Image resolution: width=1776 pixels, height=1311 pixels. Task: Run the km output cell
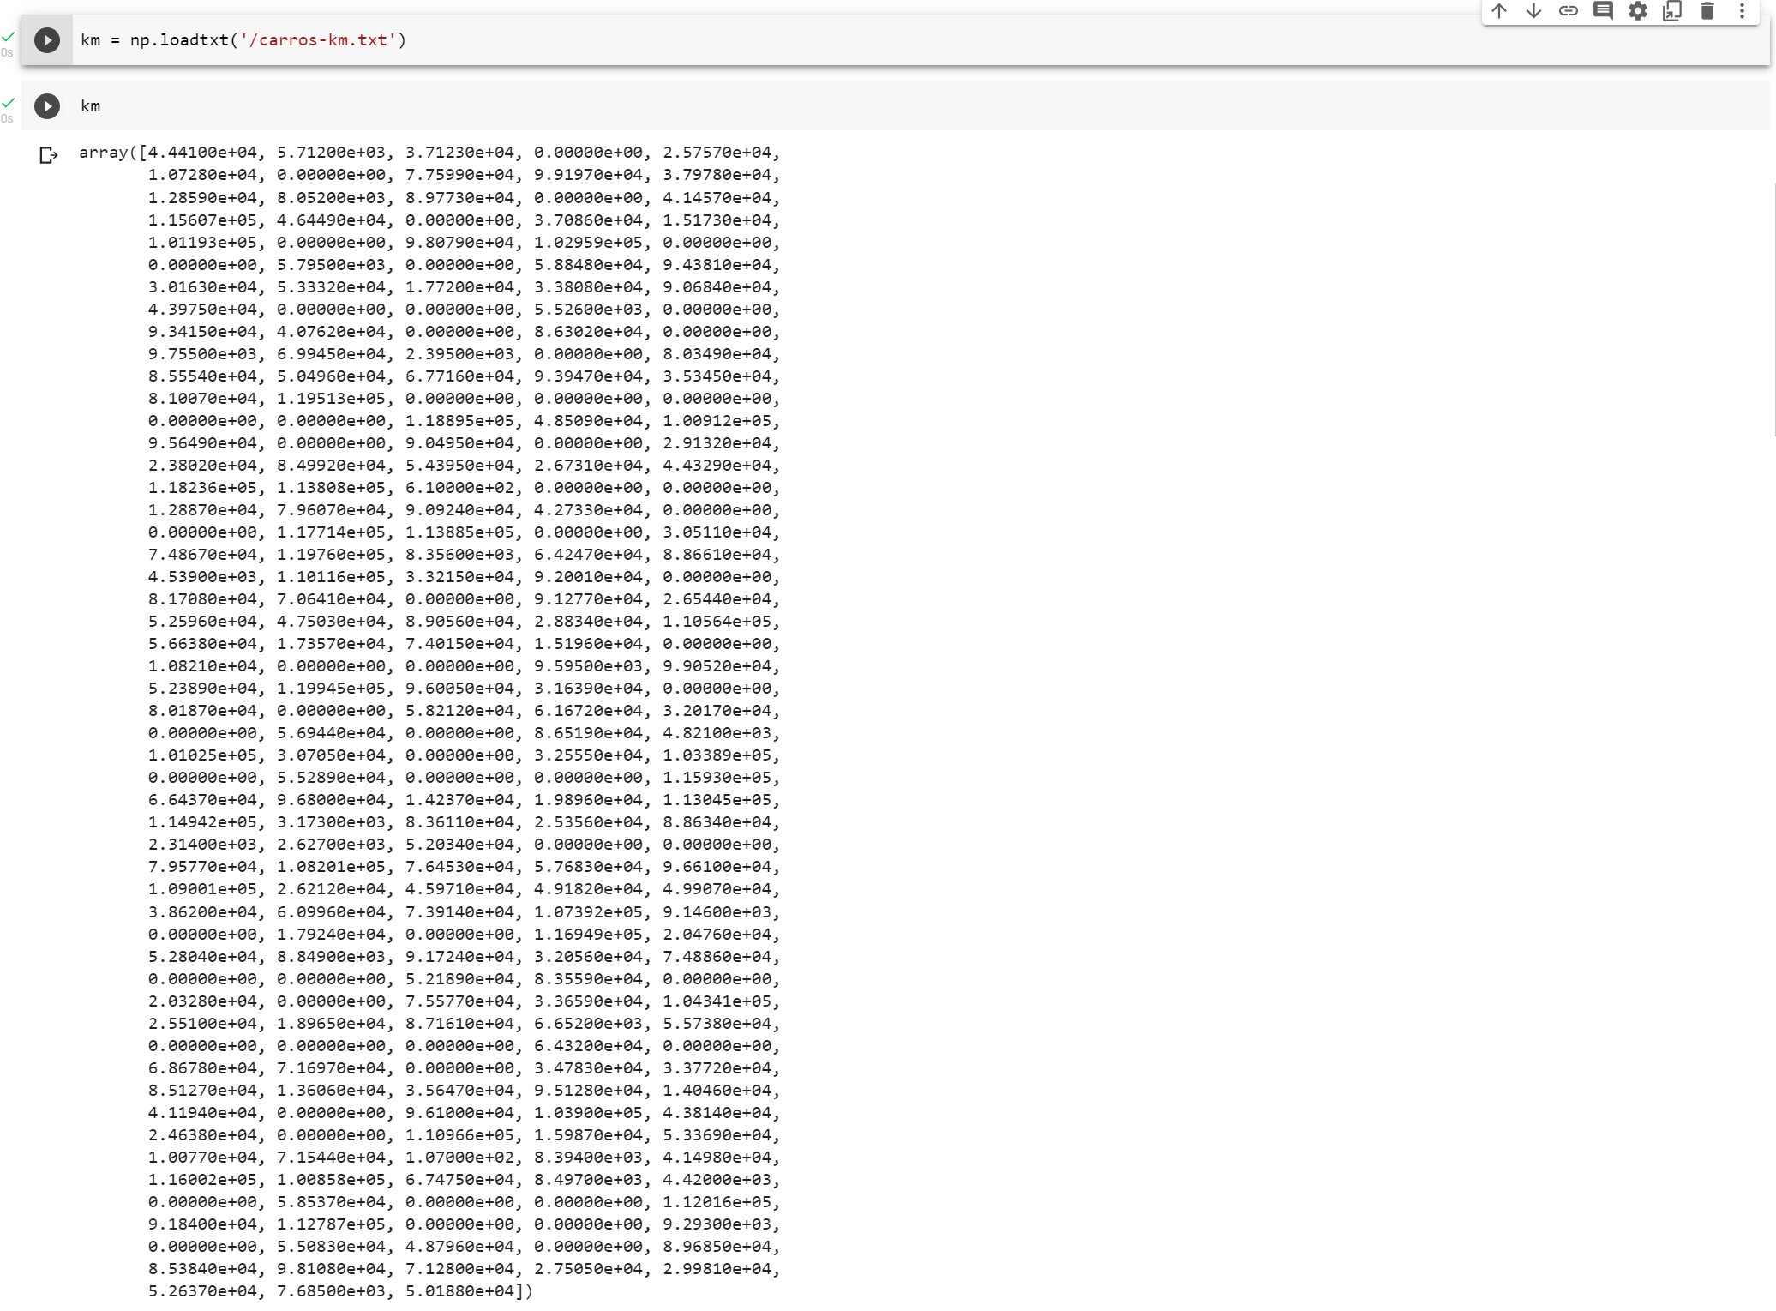tap(47, 106)
